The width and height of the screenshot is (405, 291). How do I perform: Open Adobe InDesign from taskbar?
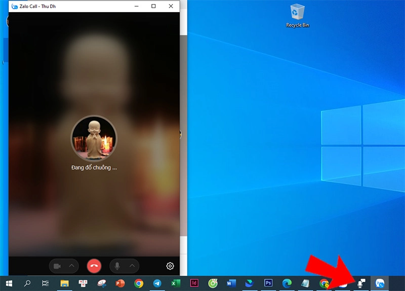194,283
